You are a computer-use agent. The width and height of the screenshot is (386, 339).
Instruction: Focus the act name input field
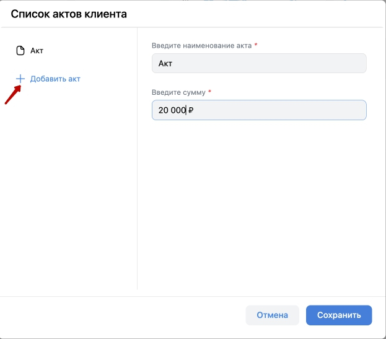(259, 63)
